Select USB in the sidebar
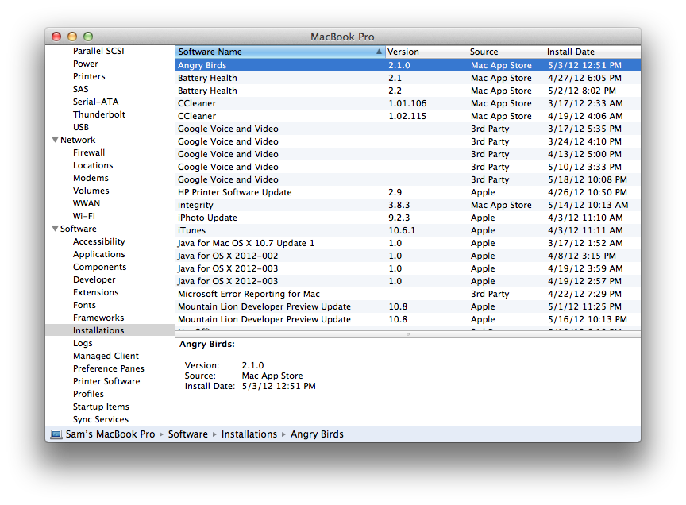The height and width of the screenshot is (505, 686). [x=80, y=127]
